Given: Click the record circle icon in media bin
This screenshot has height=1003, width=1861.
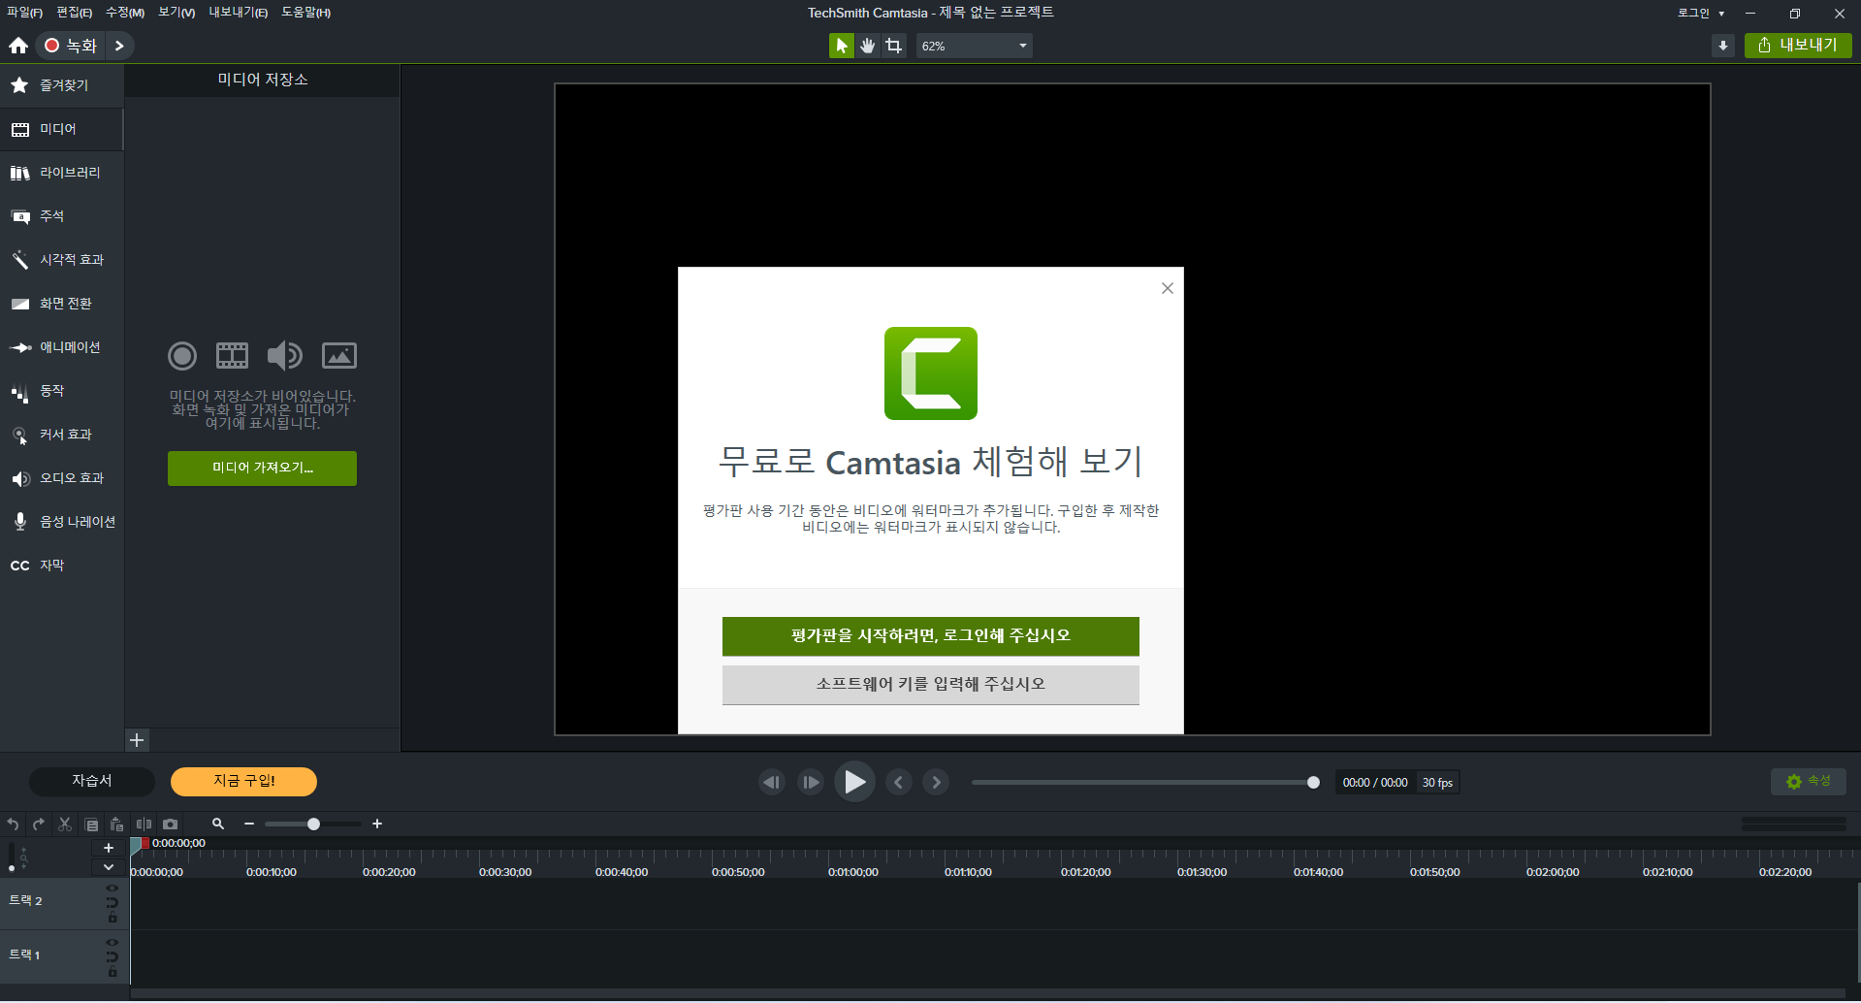Looking at the screenshot, I should pos(182,356).
